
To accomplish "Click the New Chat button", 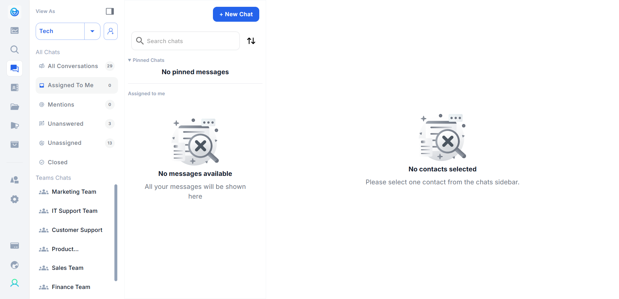I will (236, 14).
